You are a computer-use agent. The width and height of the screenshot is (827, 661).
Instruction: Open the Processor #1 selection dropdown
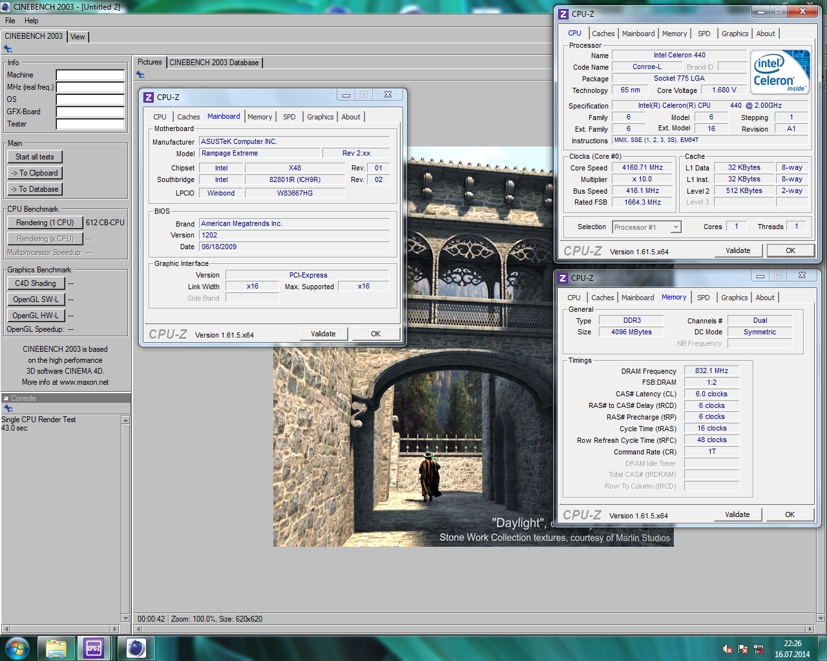676,227
